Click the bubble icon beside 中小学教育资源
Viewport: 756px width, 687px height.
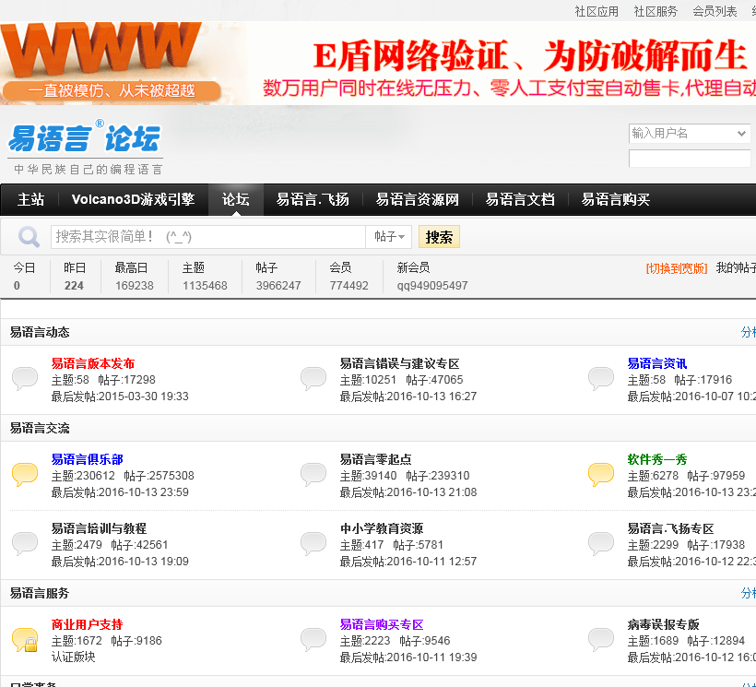313,543
